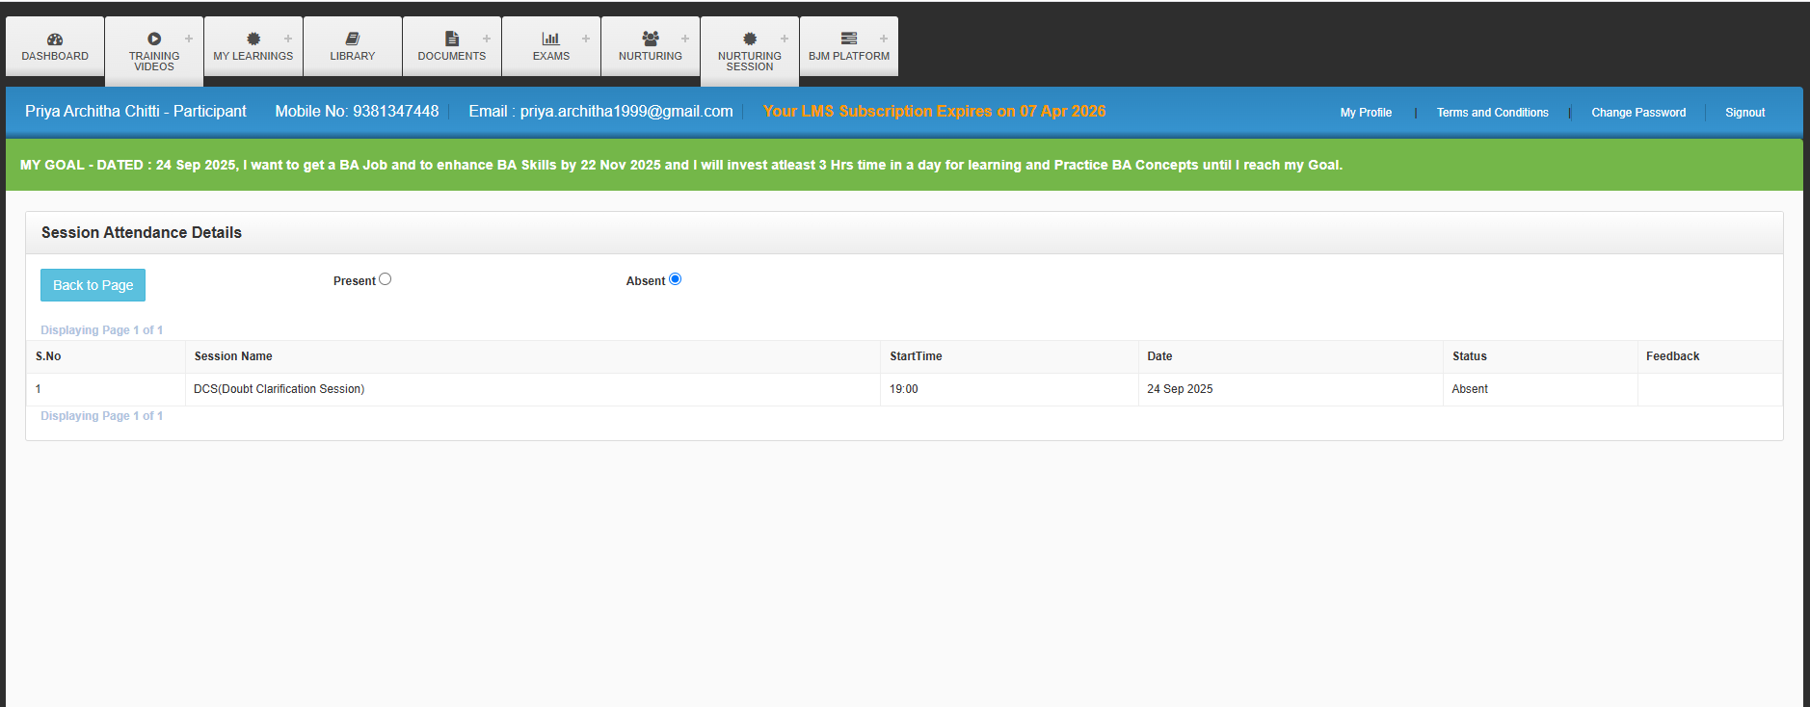Open the Exams bar chart icon
This screenshot has width=1810, height=707.
(x=550, y=39)
